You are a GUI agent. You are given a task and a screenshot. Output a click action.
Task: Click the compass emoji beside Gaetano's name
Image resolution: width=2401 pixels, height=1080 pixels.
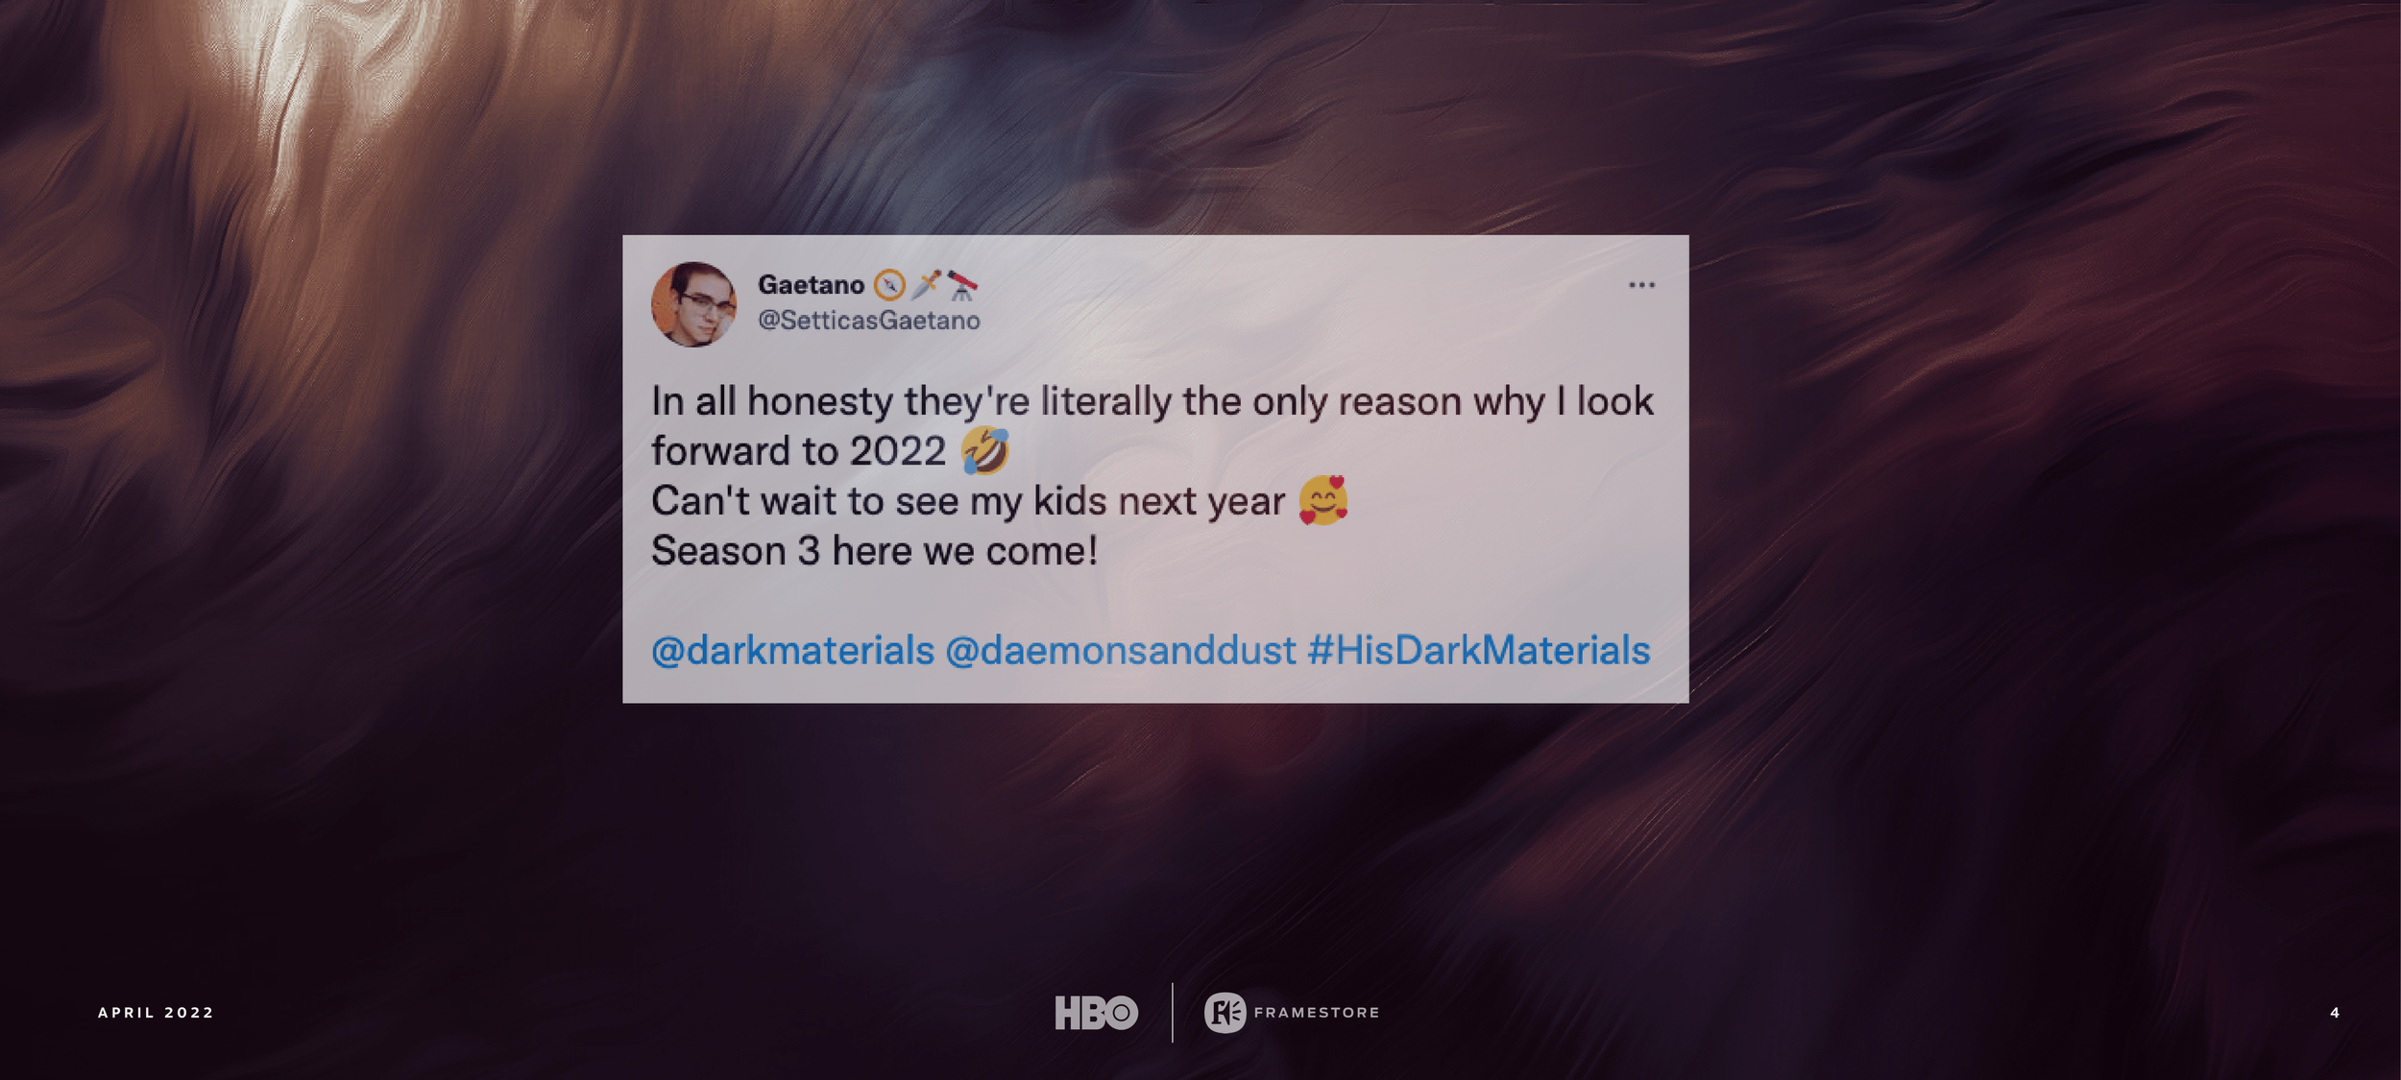click(889, 285)
